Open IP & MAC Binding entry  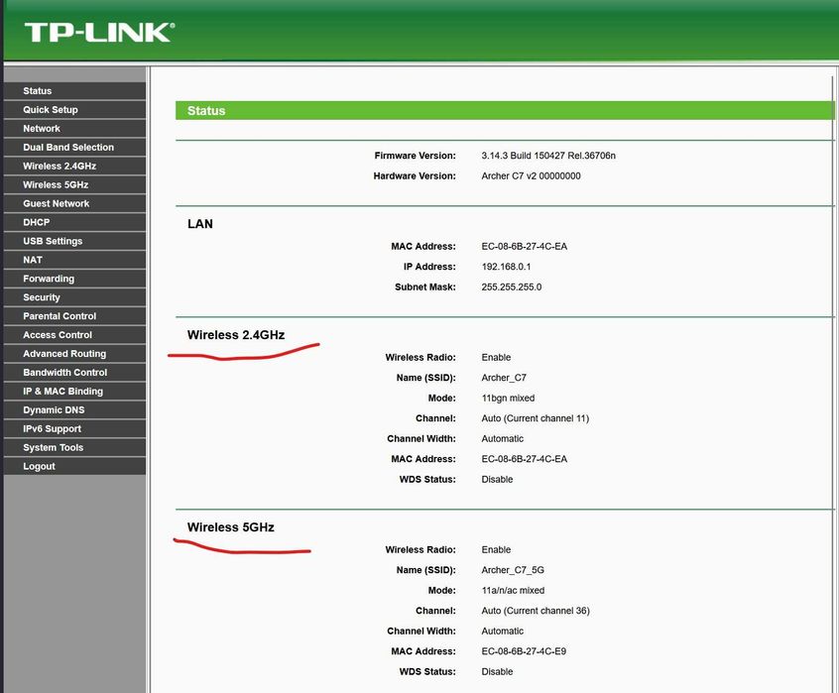click(74, 391)
